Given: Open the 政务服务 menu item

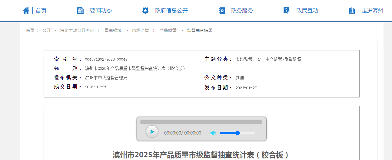Looking at the screenshot, I should [x=242, y=11].
